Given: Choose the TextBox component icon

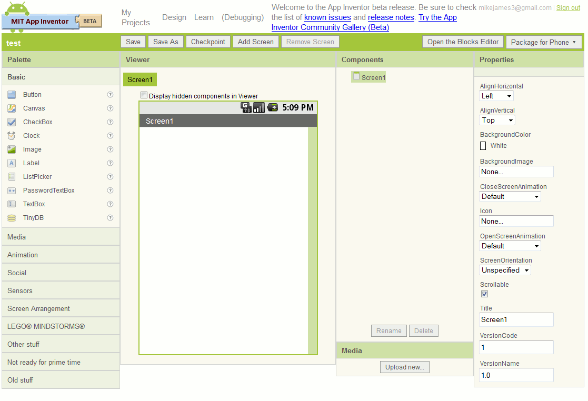Looking at the screenshot, I should click(x=12, y=204).
